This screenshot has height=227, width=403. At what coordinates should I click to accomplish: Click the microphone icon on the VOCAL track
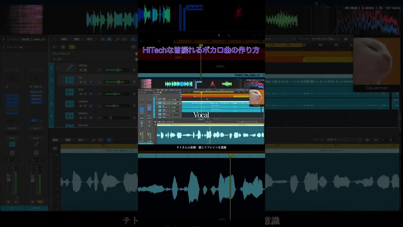tap(69, 68)
